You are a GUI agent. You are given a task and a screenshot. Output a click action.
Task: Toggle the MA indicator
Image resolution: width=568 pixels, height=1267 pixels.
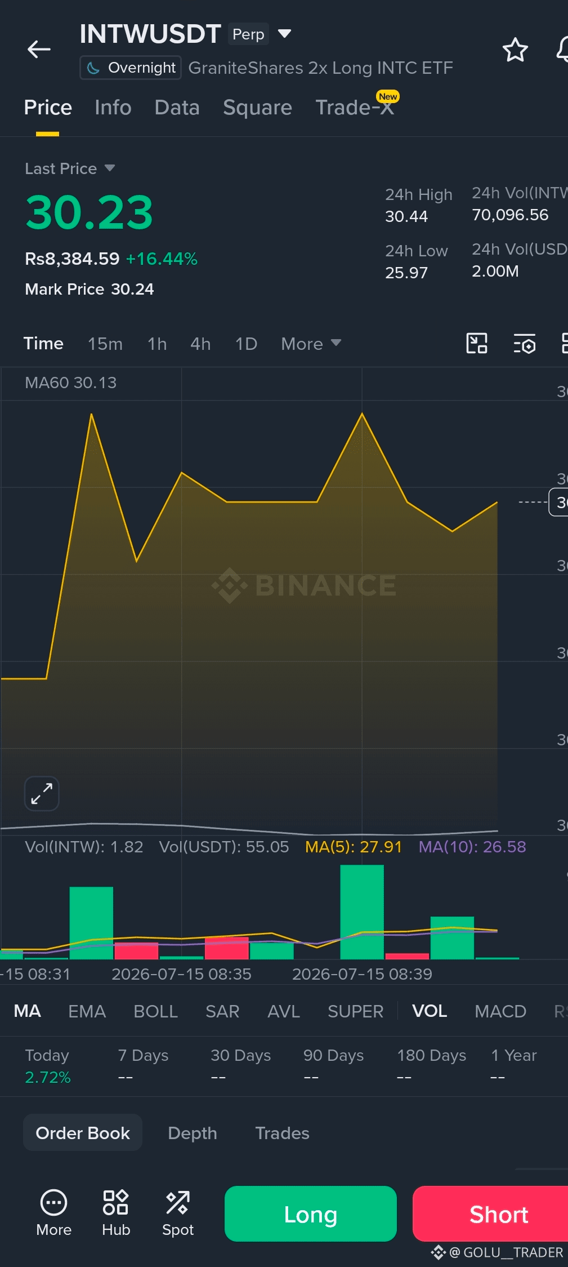tap(27, 1011)
